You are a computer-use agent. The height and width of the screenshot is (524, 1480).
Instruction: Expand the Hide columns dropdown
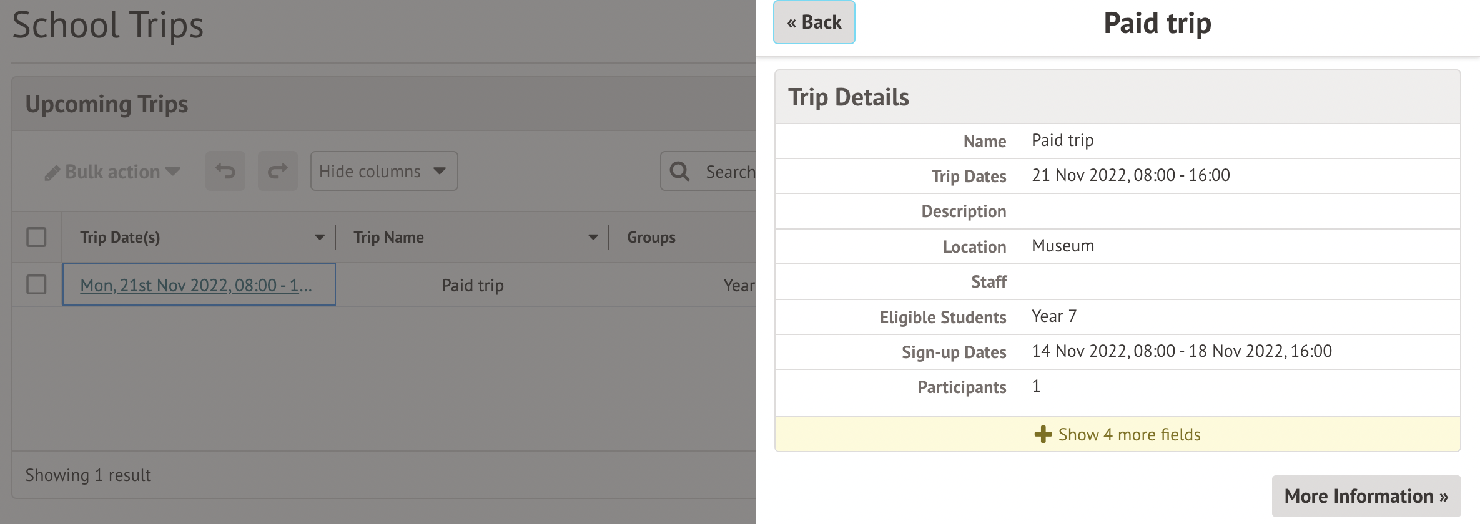pos(383,171)
